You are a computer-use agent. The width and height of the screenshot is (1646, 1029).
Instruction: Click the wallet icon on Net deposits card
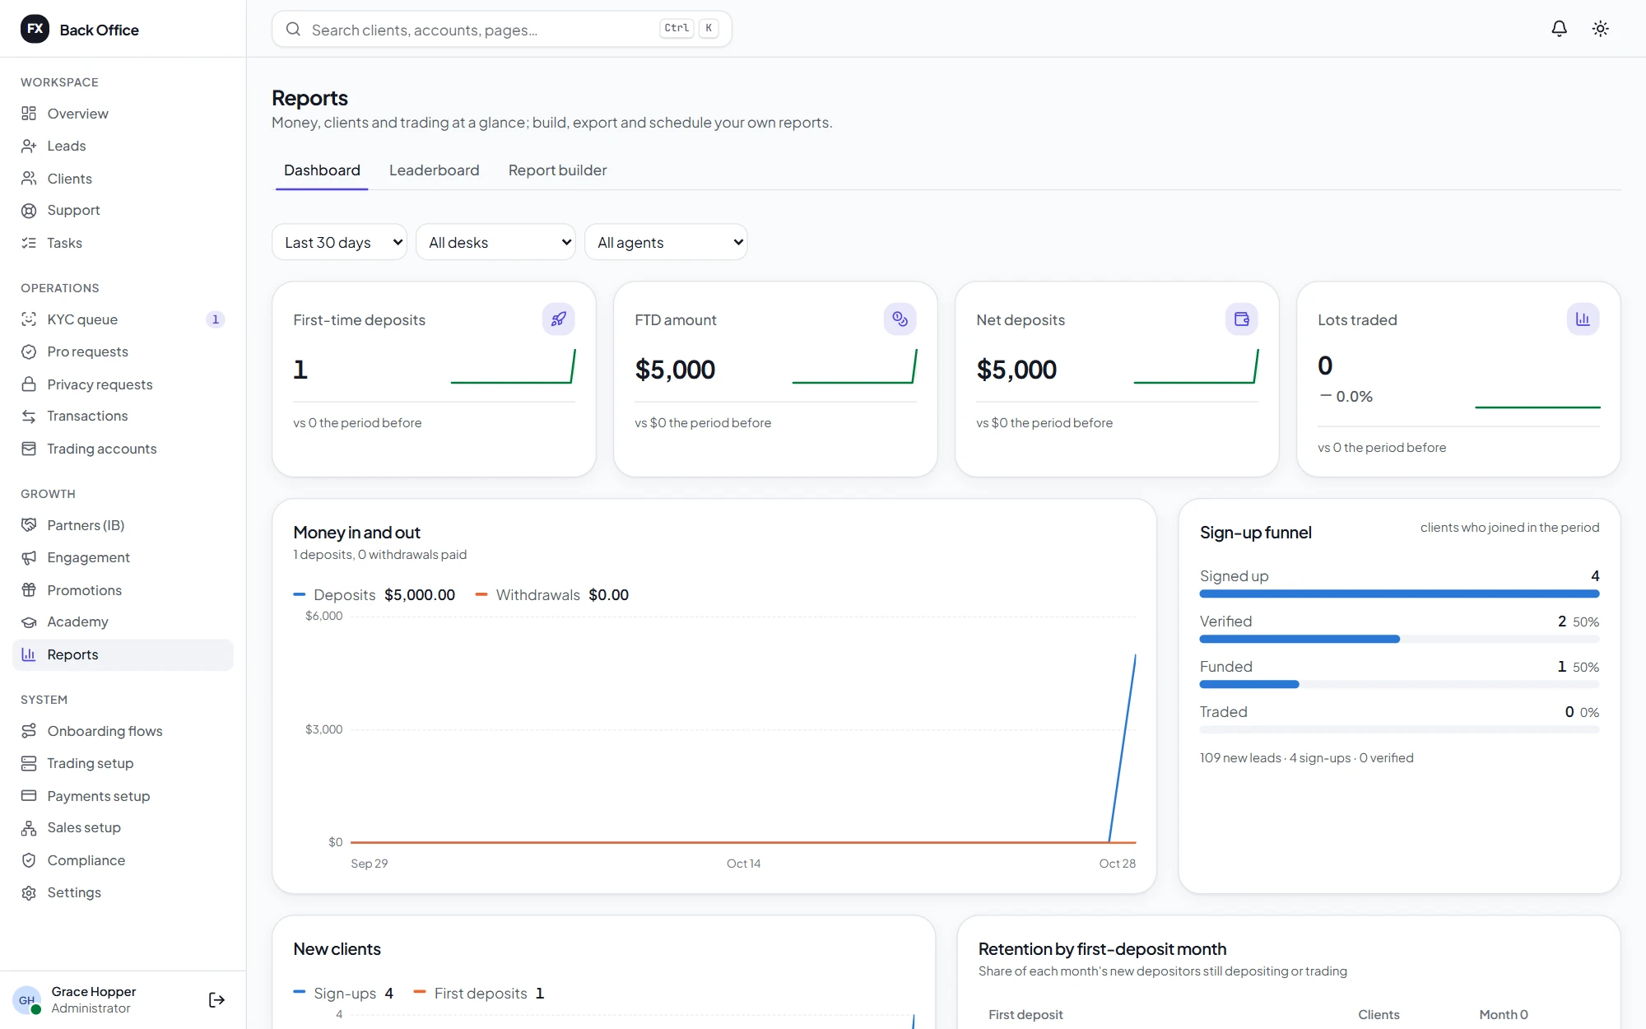(x=1241, y=319)
